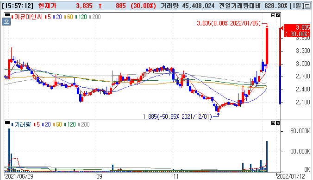Click the red 3,835 current price tag
The width and height of the screenshot is (313, 180).
[x=297, y=31]
